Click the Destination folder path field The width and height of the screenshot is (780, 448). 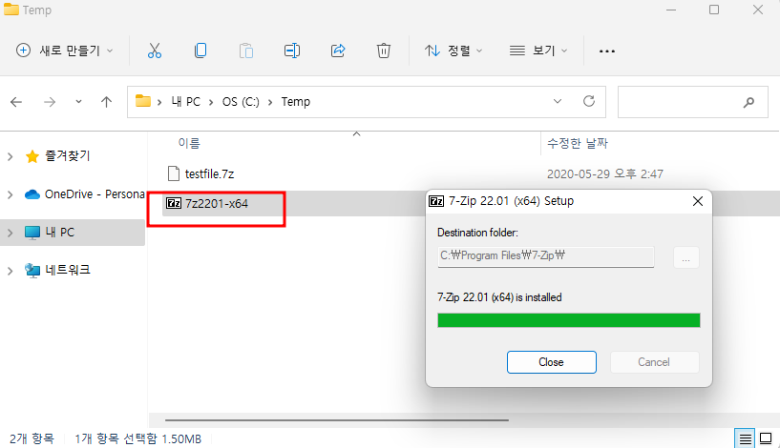click(546, 256)
